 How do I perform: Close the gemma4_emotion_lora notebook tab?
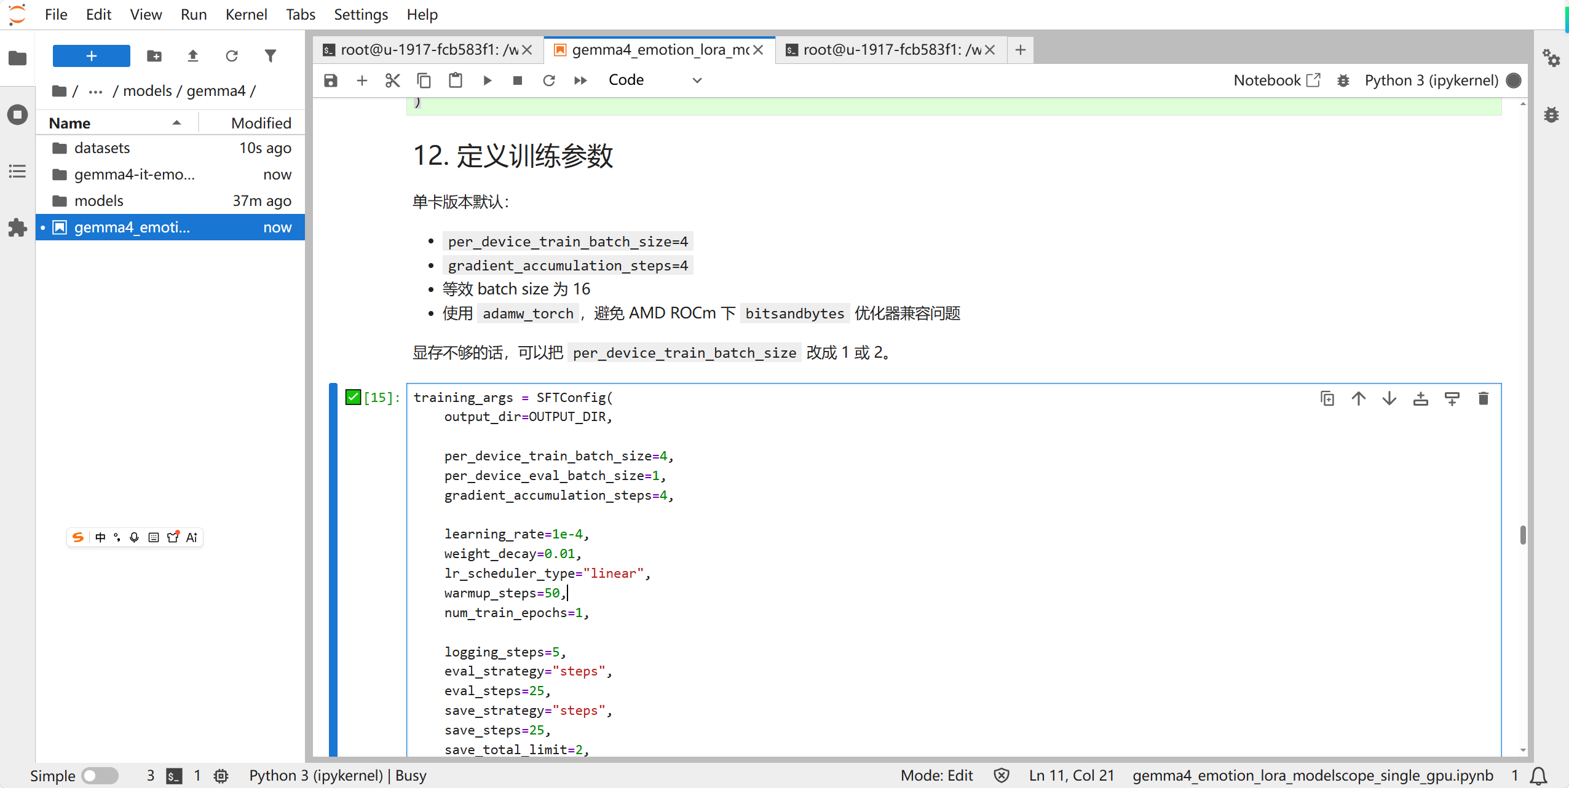click(x=758, y=50)
